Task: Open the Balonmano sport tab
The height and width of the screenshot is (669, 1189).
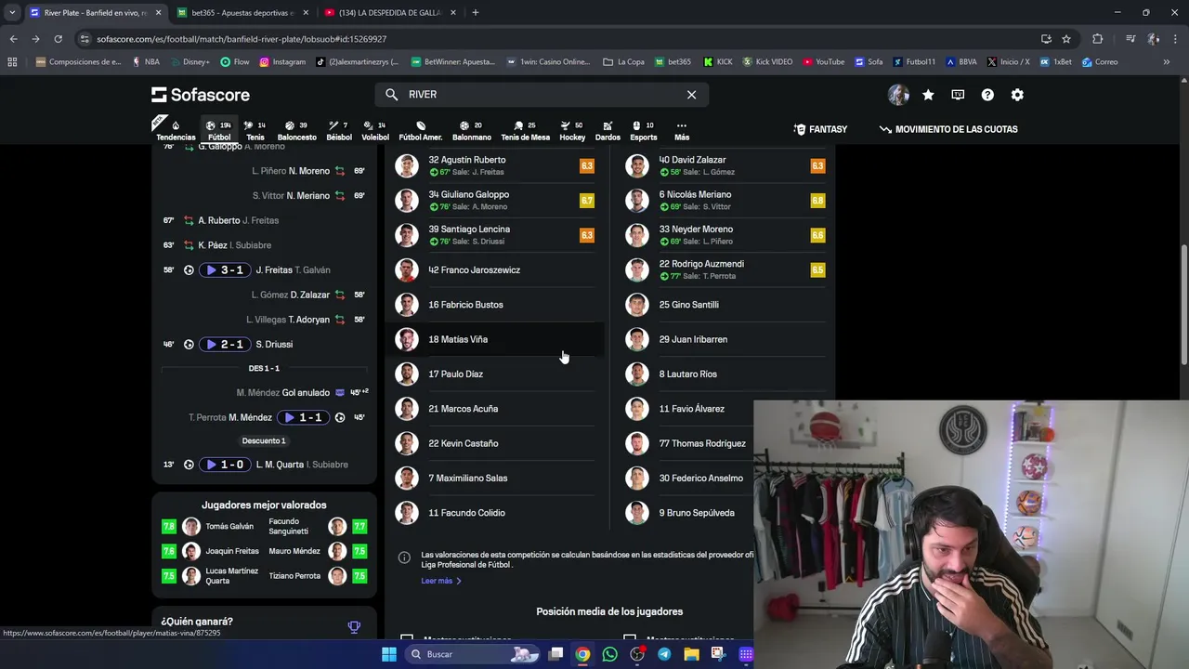Action: [471, 130]
